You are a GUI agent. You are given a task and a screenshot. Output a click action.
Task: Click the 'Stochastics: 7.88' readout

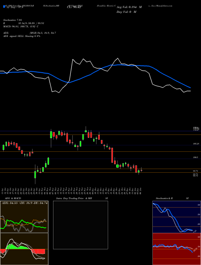click(x=12, y=20)
